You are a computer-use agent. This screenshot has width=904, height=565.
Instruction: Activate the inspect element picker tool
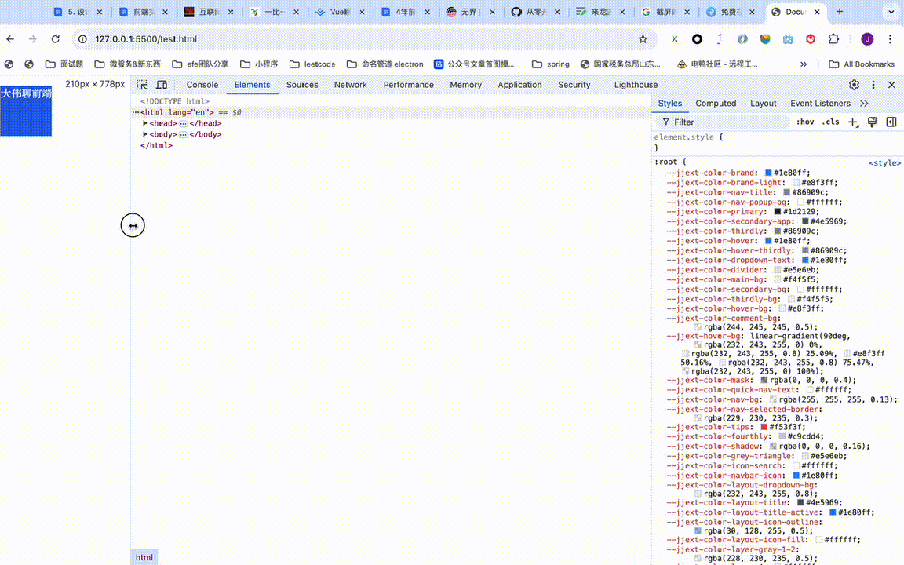[142, 85]
